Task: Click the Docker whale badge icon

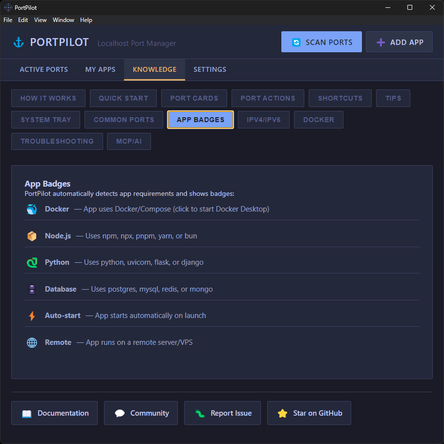Action: 32,209
